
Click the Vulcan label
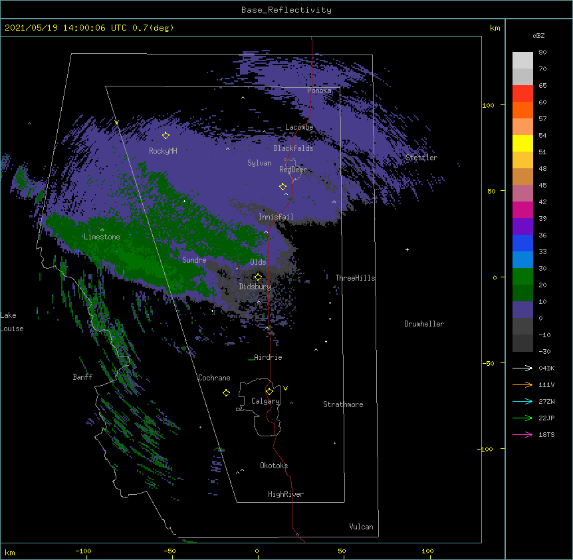361,527
